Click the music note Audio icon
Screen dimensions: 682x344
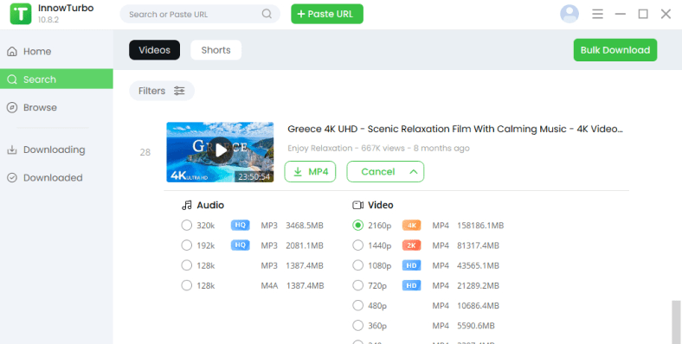pyautogui.click(x=187, y=205)
